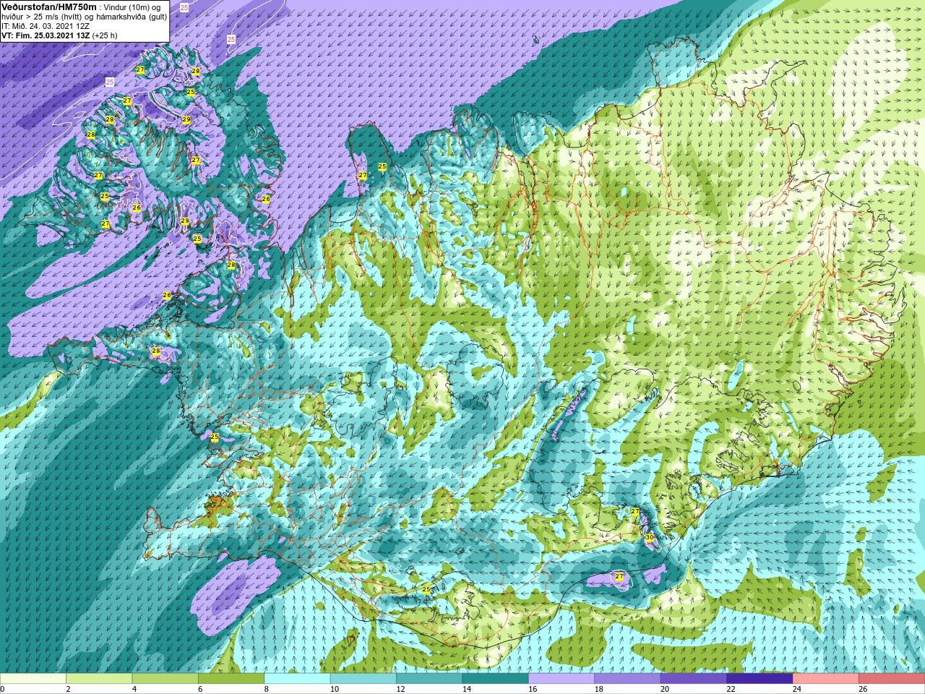Click the "IT: Mið. 24. 03. 2021 12Z" line
The image size is (925, 694).
[x=46, y=26]
